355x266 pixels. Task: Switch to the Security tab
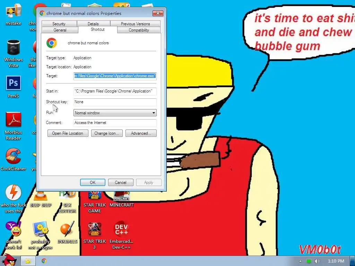pyautogui.click(x=59, y=24)
